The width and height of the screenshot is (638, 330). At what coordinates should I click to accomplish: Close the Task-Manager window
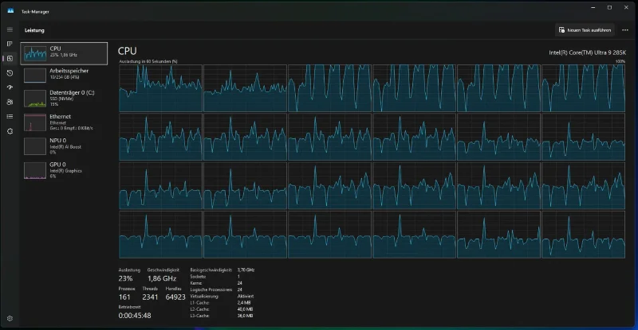626,7
